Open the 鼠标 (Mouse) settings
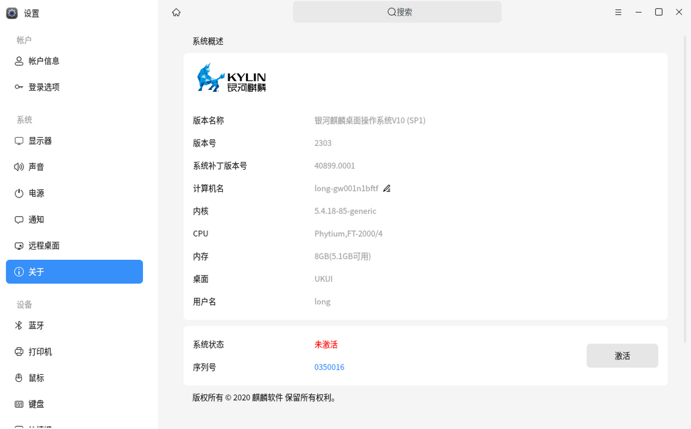691x429 pixels. pos(35,377)
